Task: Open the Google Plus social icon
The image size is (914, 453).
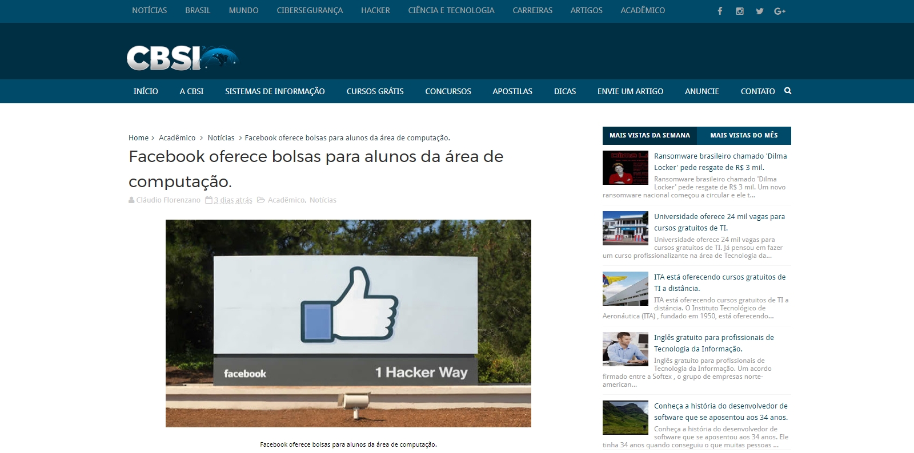Action: (x=780, y=11)
